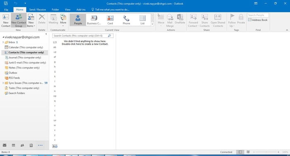This screenshot has height=156, width=290.
Task: Create a New Contact Group
Action: (19, 20)
